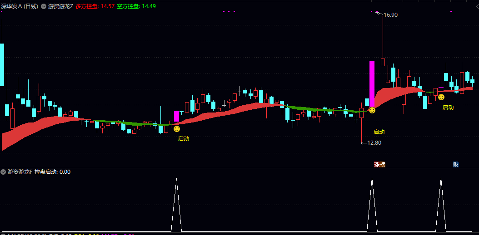Select the 深华发A (日线) chart title

(x=20, y=6)
